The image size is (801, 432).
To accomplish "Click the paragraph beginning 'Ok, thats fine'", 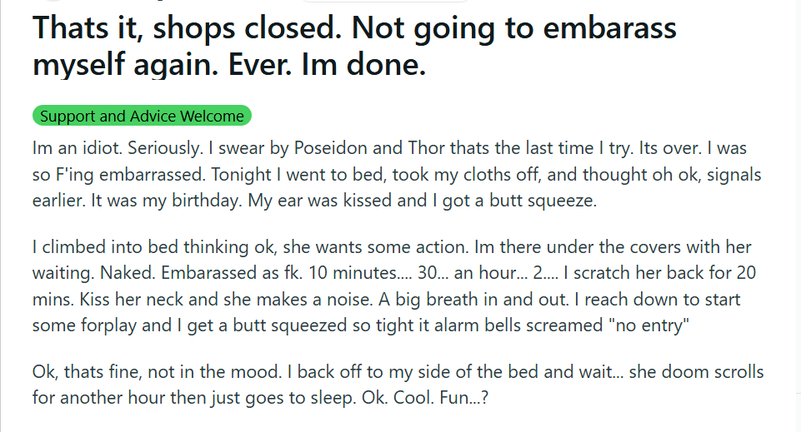I will coord(398,385).
